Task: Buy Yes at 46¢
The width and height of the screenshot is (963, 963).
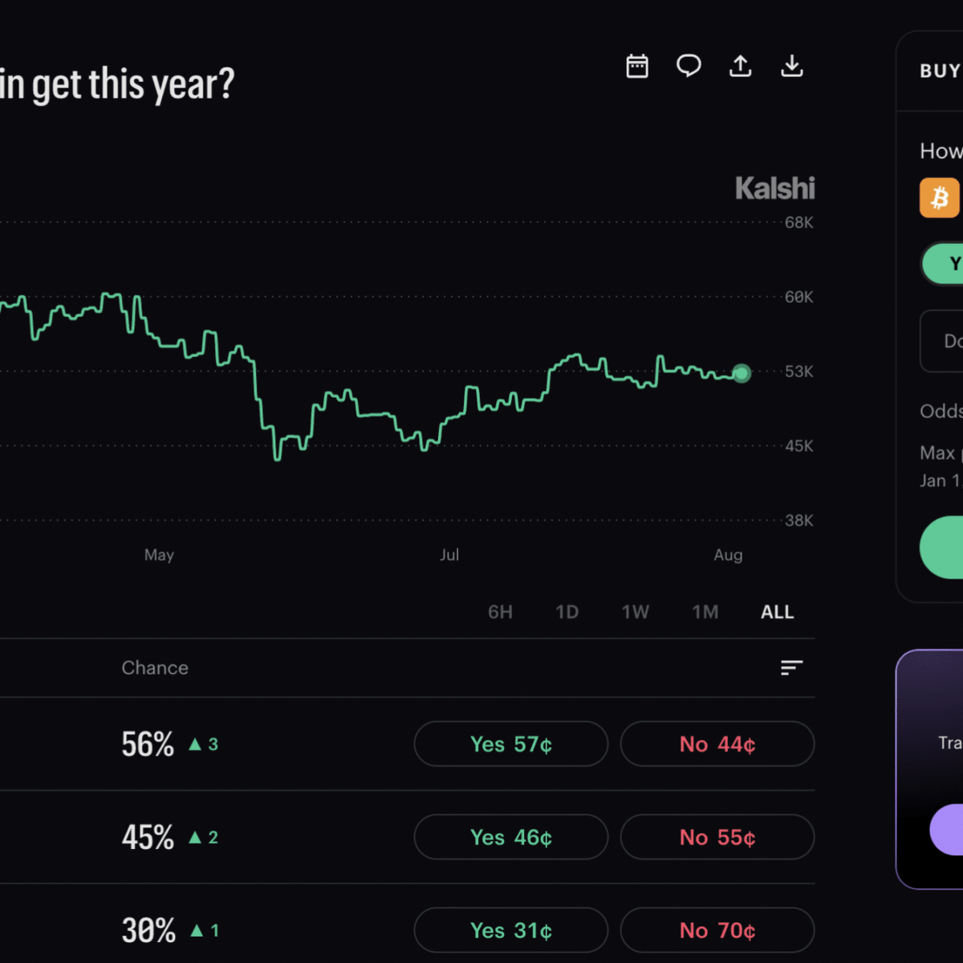Action: [x=511, y=837]
